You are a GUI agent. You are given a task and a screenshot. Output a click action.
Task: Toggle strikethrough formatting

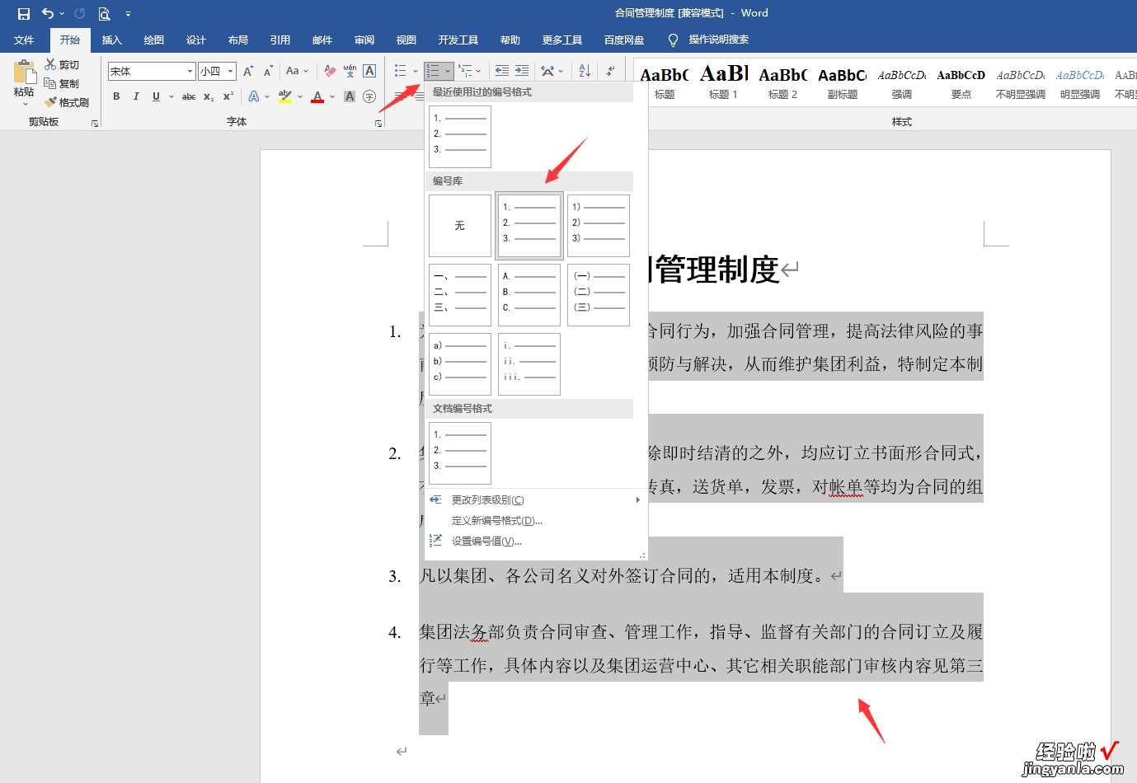[x=189, y=96]
